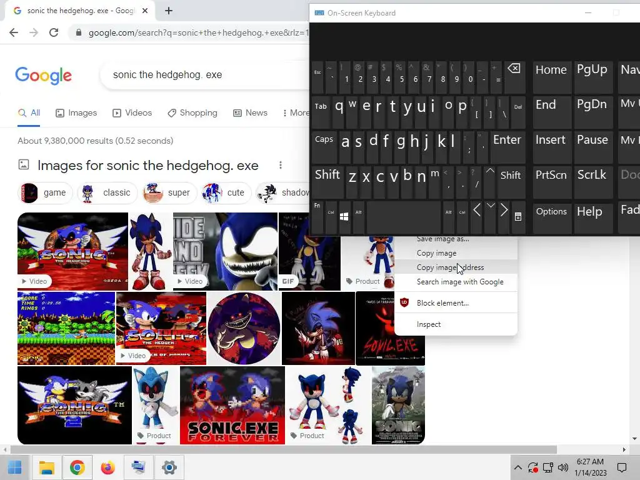Open File Explorer from taskbar
The image size is (640, 480).
pos(46,467)
